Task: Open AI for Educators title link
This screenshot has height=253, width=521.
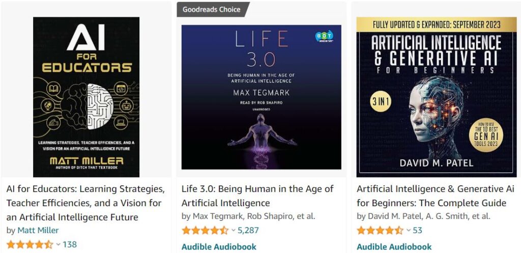Action: point(85,203)
